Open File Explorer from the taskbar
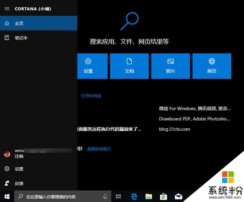The image size is (244, 202). [149, 197]
